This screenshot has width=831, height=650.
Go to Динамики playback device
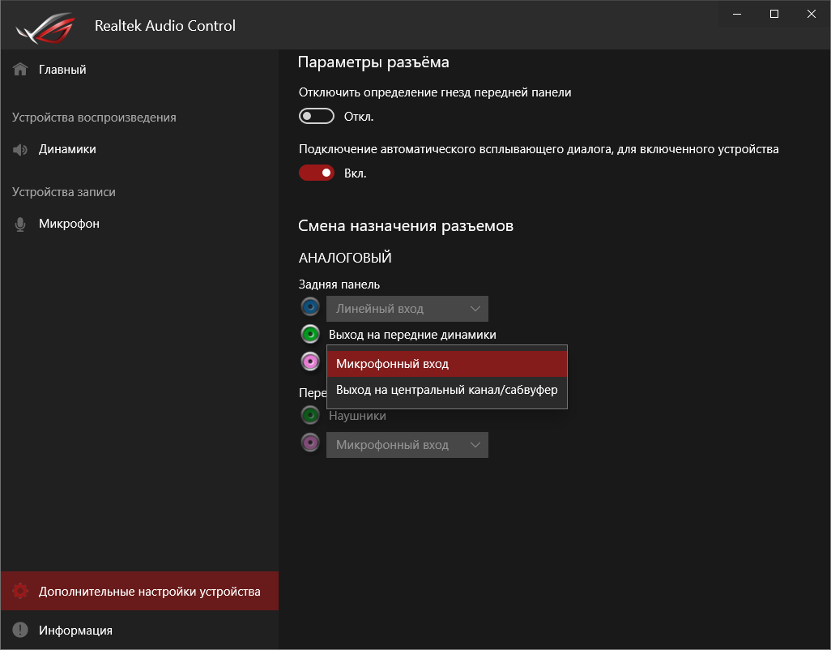coord(67,149)
